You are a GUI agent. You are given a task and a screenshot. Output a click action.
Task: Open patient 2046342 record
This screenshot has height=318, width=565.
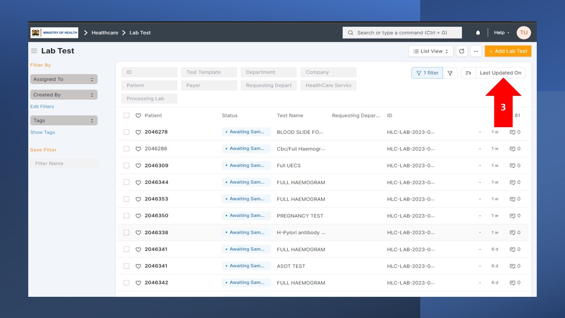pyautogui.click(x=156, y=283)
